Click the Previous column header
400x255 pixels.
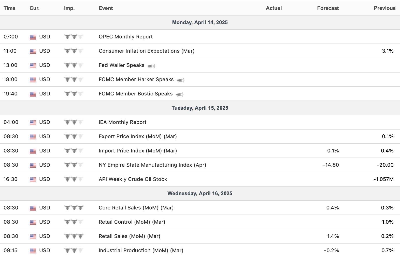(384, 8)
